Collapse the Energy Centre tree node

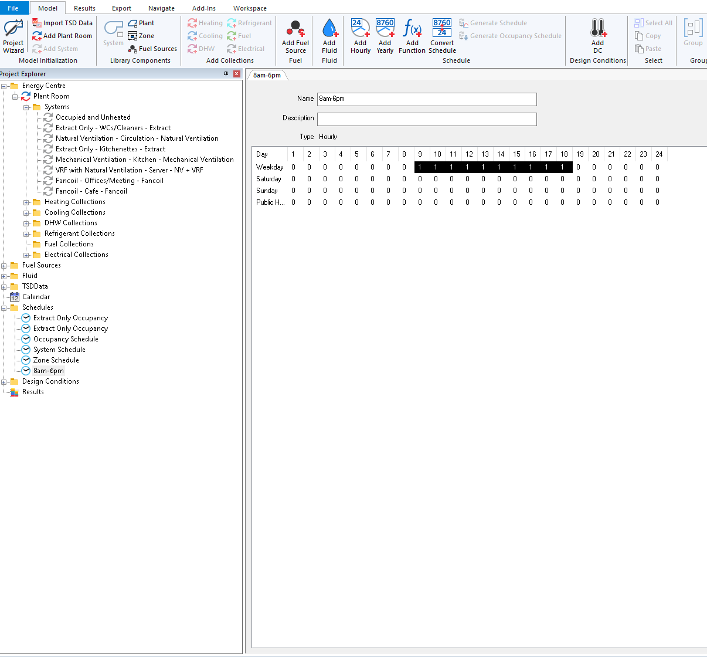point(4,86)
